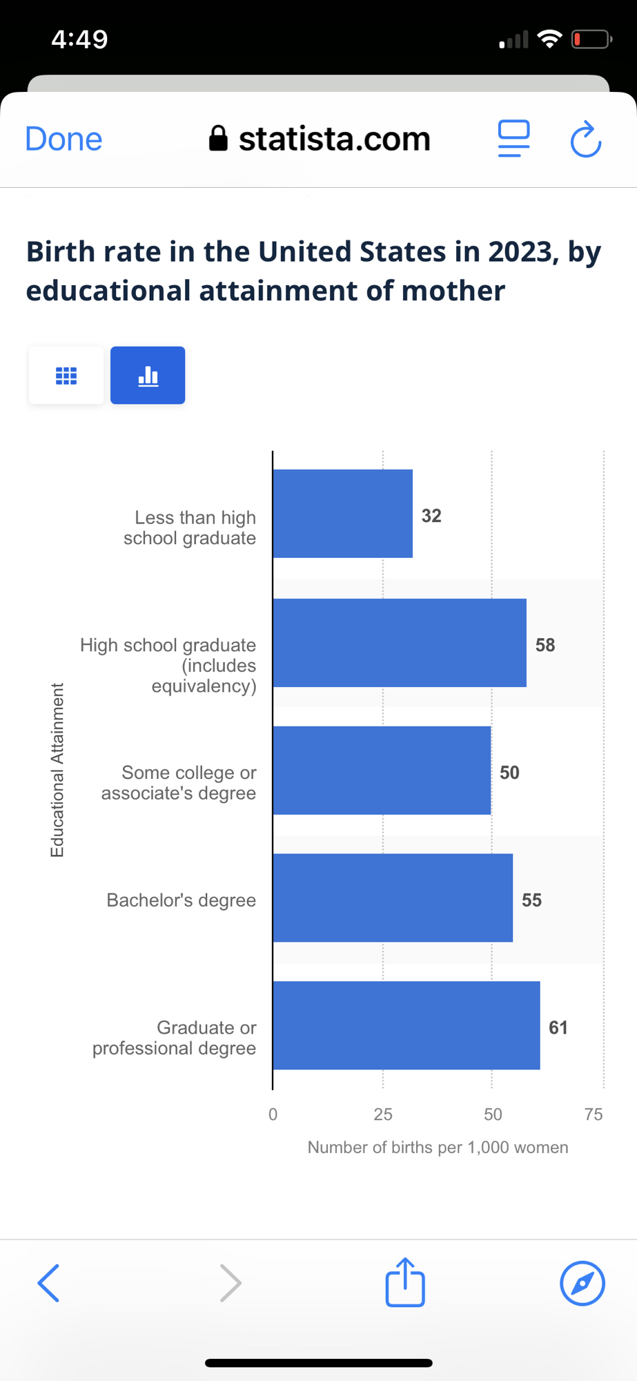Tap the Done button
Viewport: 637px width, 1381px height.
coord(63,139)
